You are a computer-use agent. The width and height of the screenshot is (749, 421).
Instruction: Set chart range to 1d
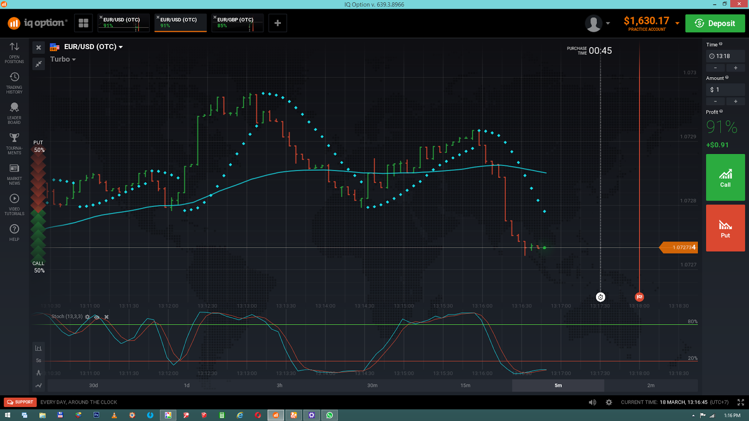187,385
